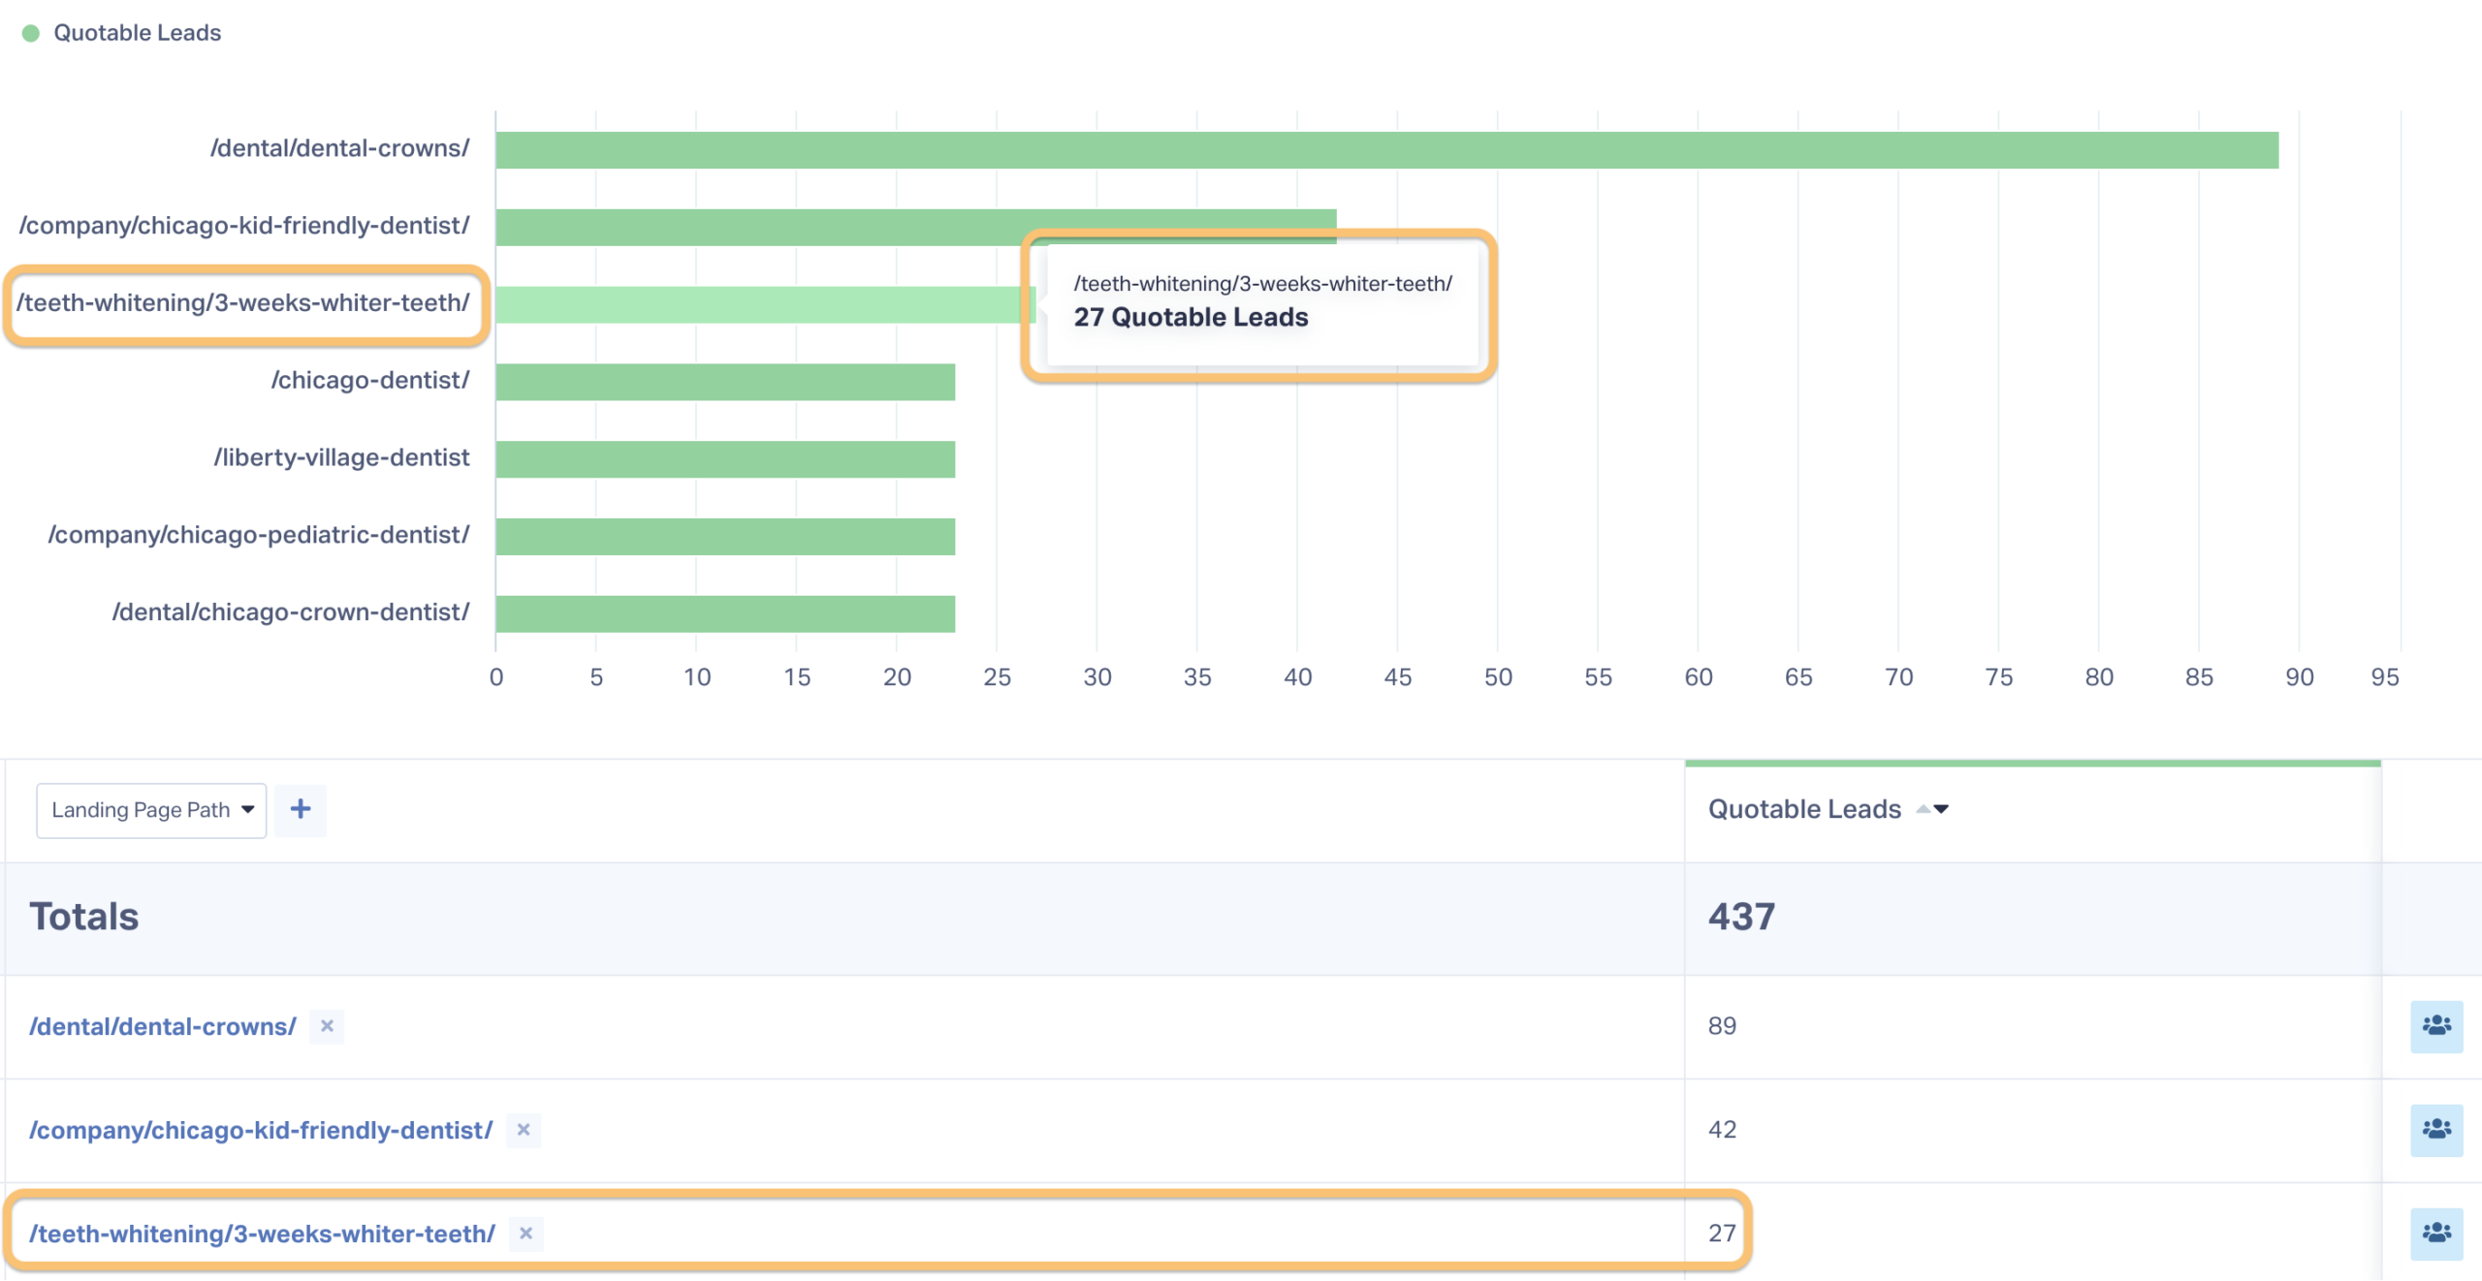
Task: Click the 27 Quotable Leads tooltip text
Action: [1191, 317]
